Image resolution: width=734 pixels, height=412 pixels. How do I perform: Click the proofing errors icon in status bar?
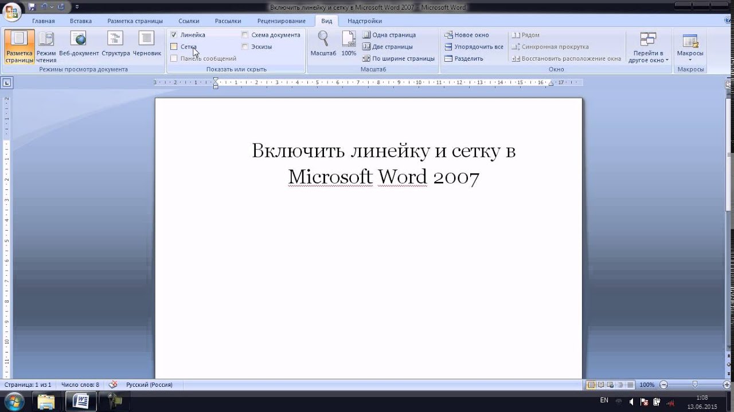coord(113,385)
